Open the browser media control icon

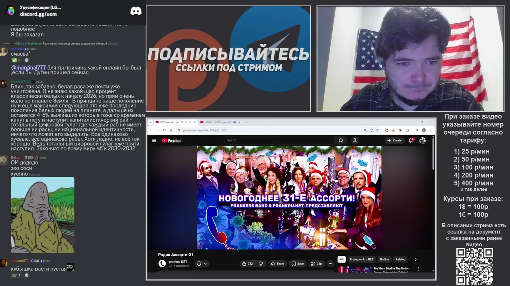coord(417,130)
